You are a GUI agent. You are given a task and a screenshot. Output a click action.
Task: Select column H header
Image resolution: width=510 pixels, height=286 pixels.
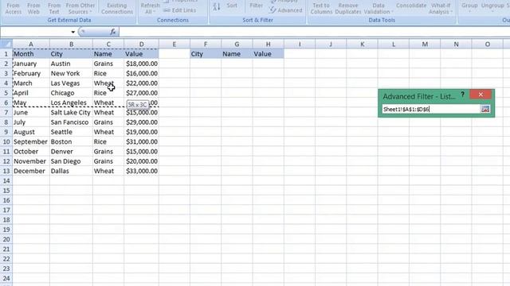click(x=268, y=44)
